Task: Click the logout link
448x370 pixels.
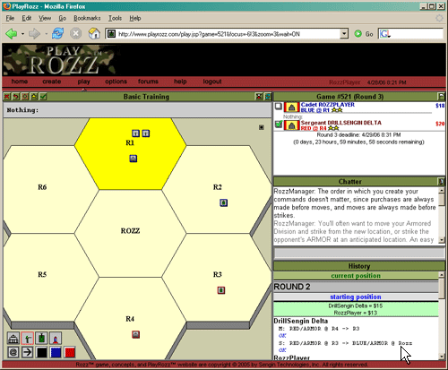Action: (x=212, y=82)
